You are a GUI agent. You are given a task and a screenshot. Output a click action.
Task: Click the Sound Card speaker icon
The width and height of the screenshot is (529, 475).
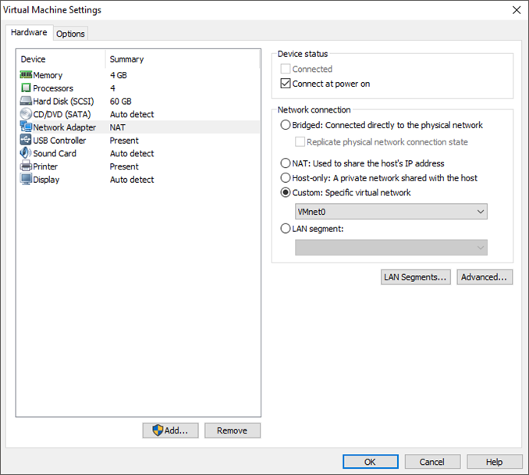pyautogui.click(x=26, y=153)
